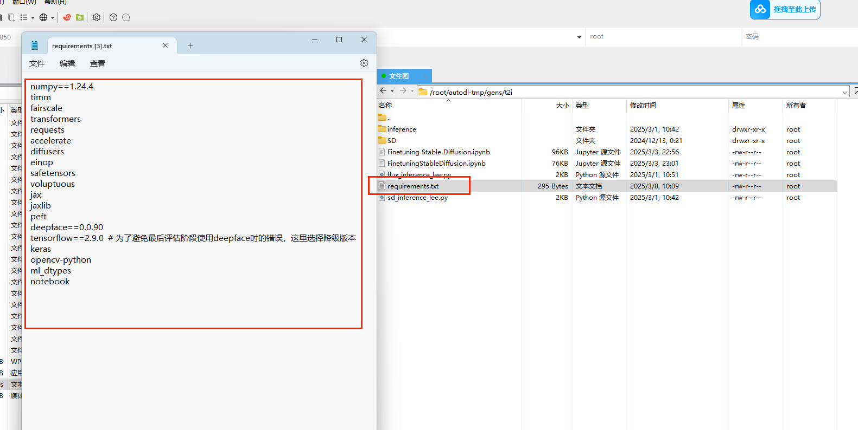
Task: Click the red swirl toolbar icon
Action: point(67,17)
